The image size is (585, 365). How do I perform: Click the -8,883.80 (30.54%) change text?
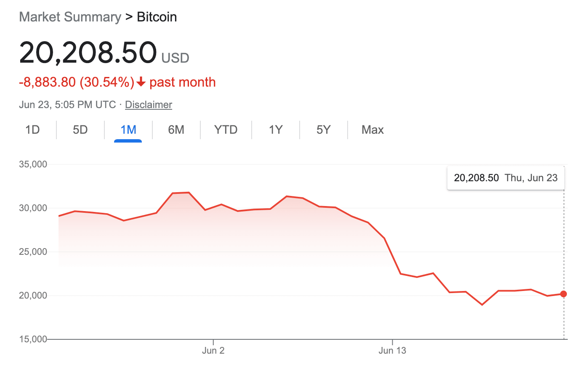(76, 82)
